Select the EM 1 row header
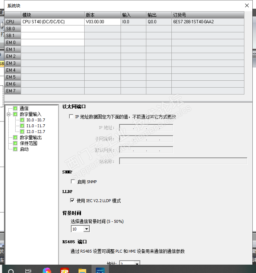 pyautogui.click(x=13, y=49)
